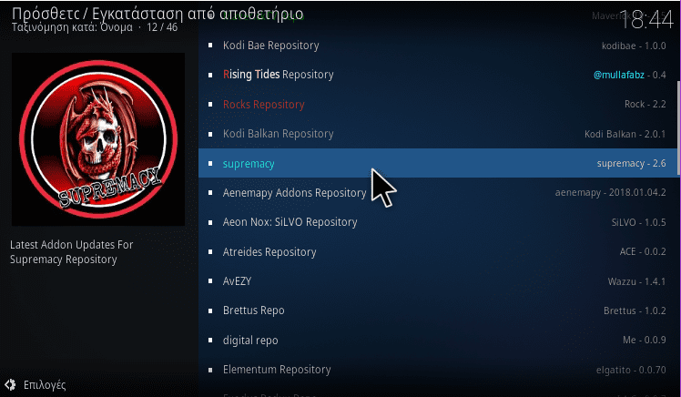Click the sort order label Ταξινόμηση κατά: Όνομα

72,27
